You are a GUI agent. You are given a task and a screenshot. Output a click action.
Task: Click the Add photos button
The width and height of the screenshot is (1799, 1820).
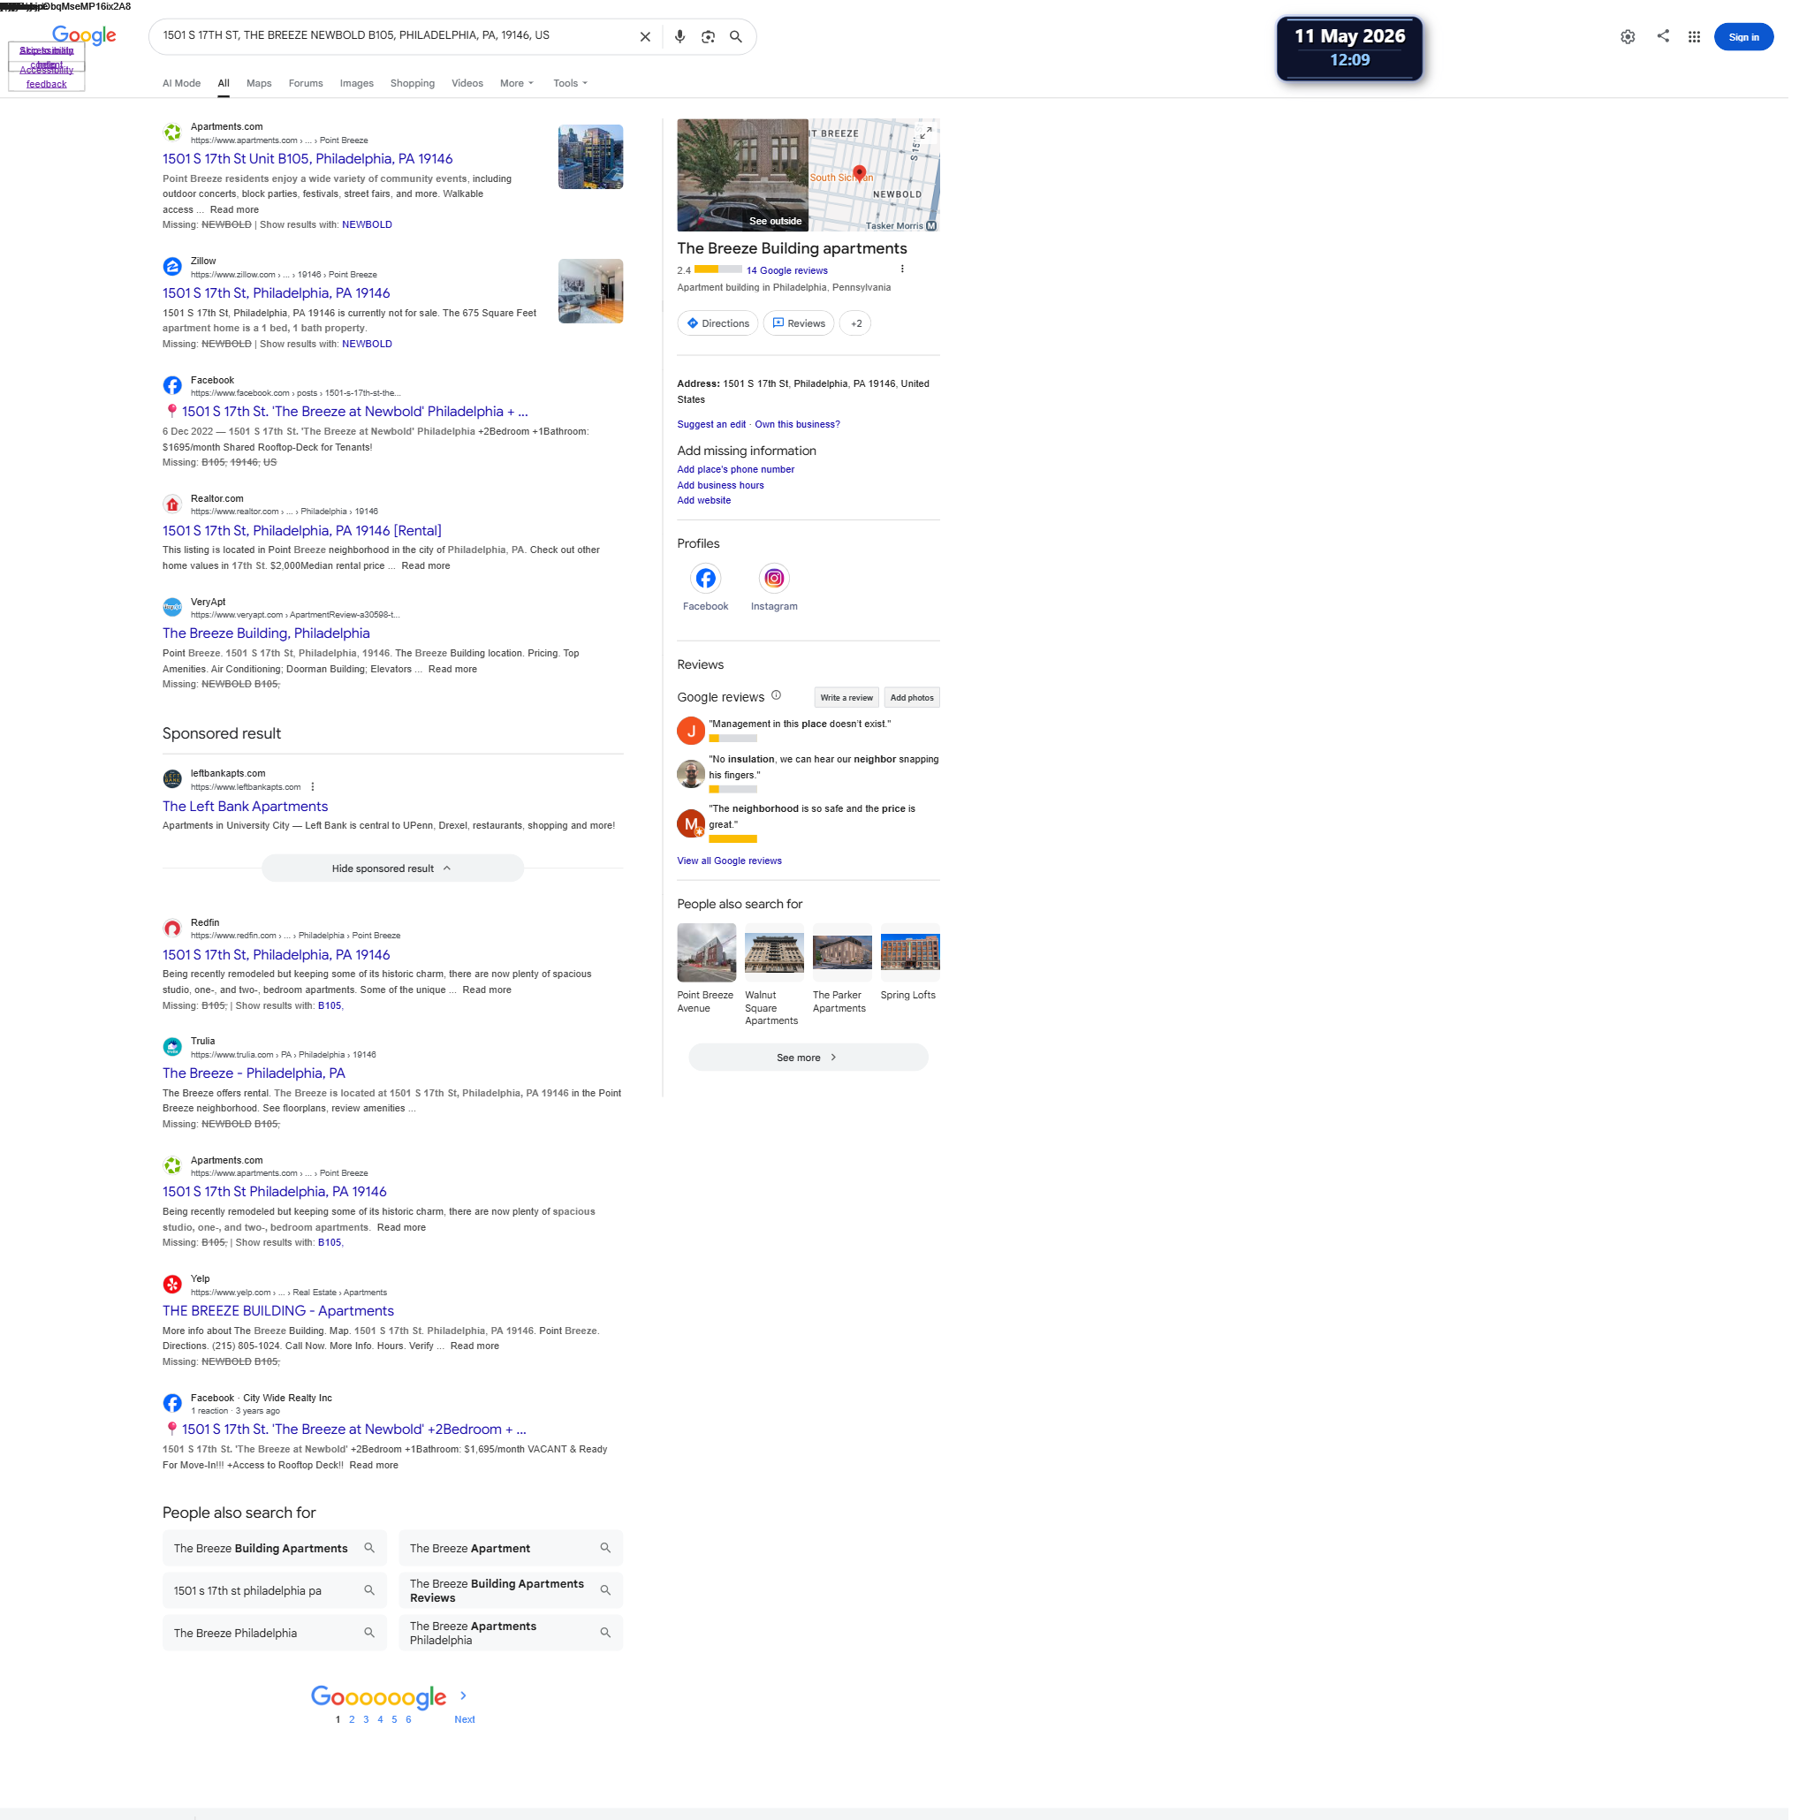[911, 698]
